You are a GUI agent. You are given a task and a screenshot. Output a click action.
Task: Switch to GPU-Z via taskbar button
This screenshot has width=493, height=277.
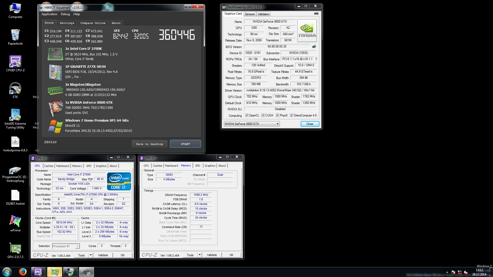point(54,272)
